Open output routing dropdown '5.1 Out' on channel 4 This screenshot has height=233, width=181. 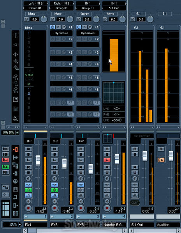pyautogui.click(x=114, y=8)
